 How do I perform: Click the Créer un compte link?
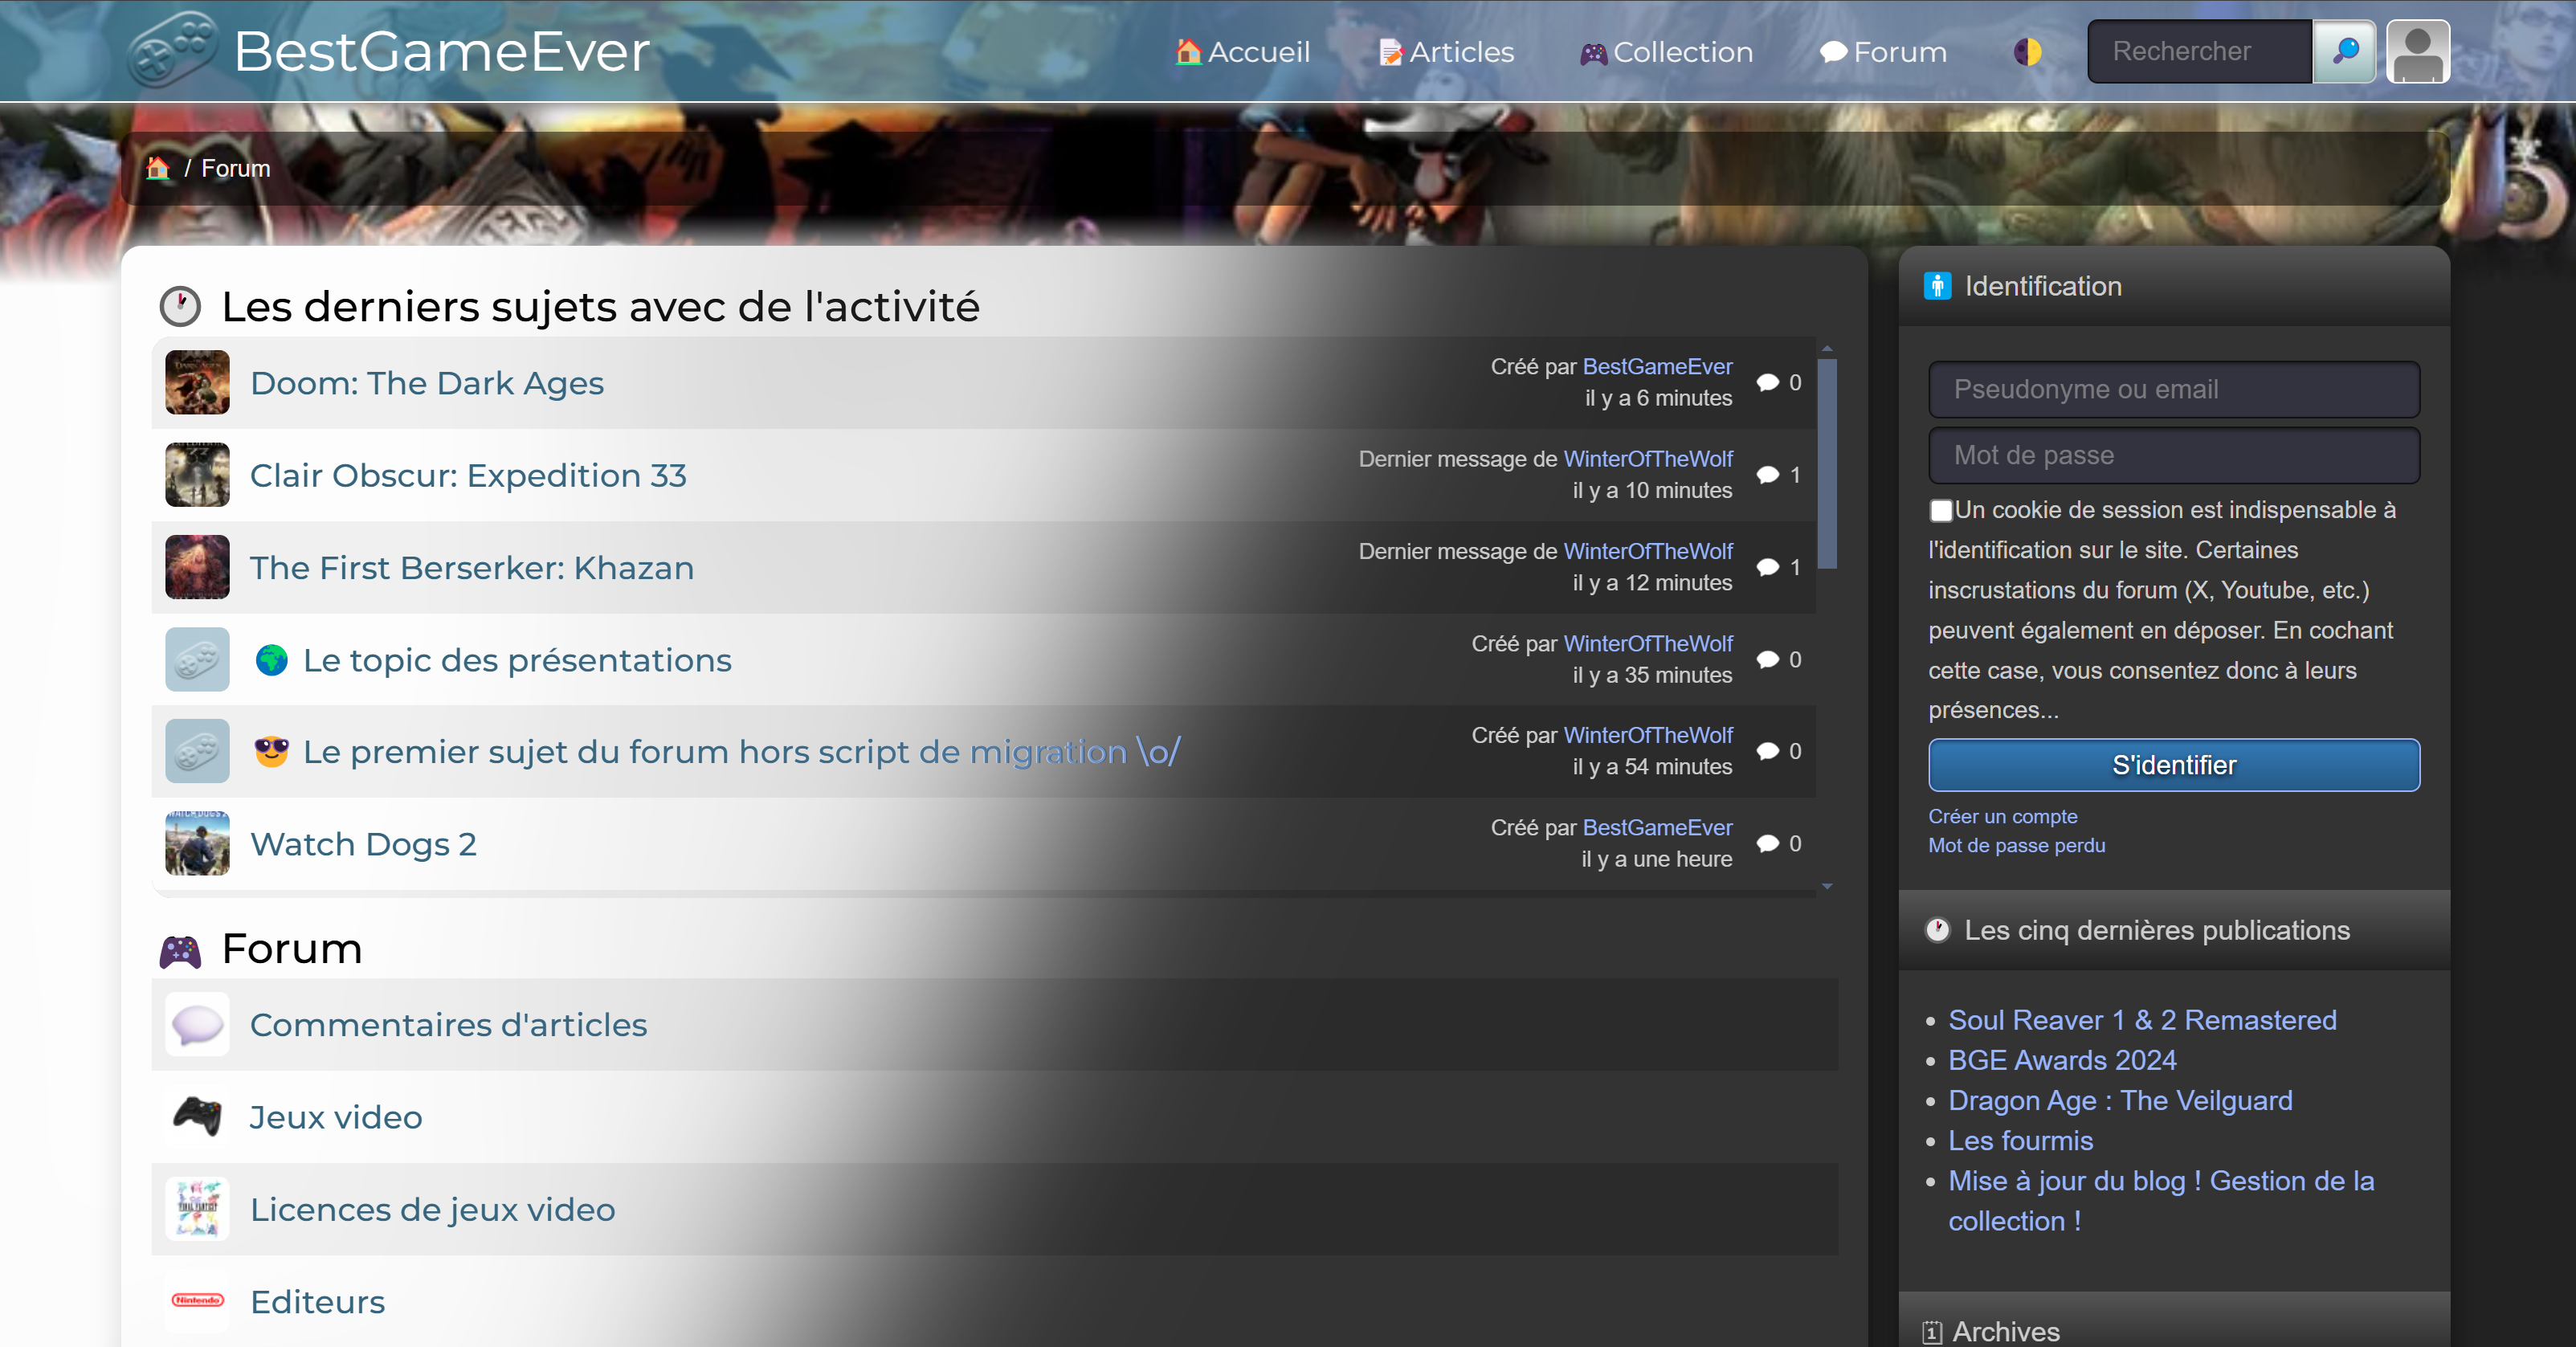(x=2003, y=816)
